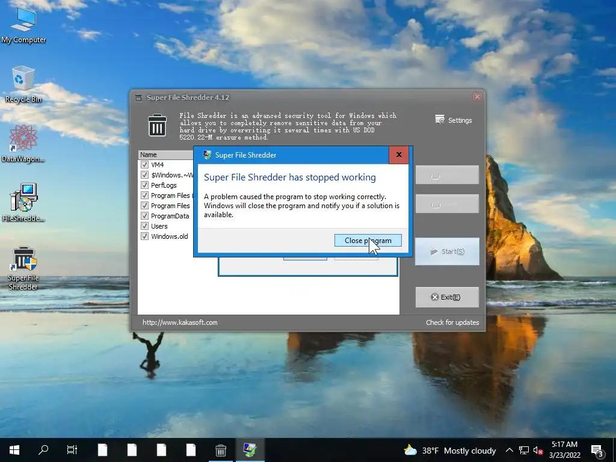This screenshot has height=462, width=616.
Task: Click the Close program button
Action: tap(368, 241)
